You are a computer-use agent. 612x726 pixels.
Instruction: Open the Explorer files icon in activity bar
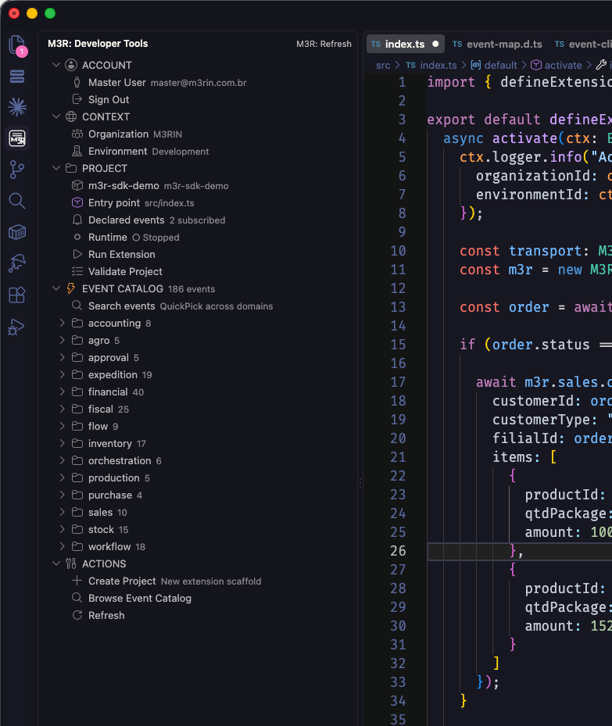[17, 45]
